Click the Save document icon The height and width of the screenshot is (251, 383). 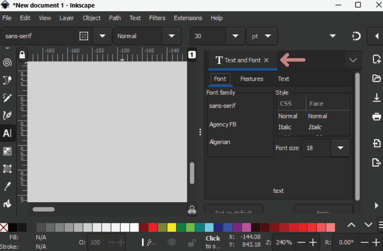(x=376, y=98)
